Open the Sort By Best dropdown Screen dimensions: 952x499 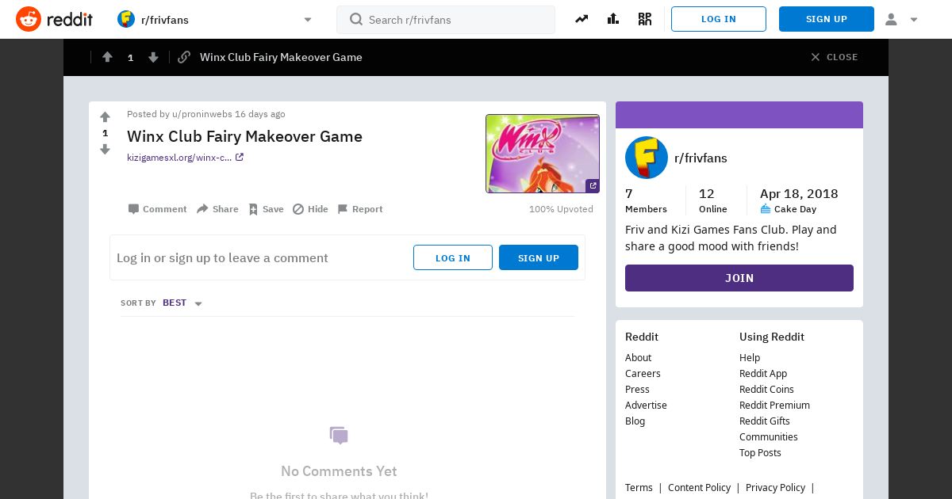182,303
